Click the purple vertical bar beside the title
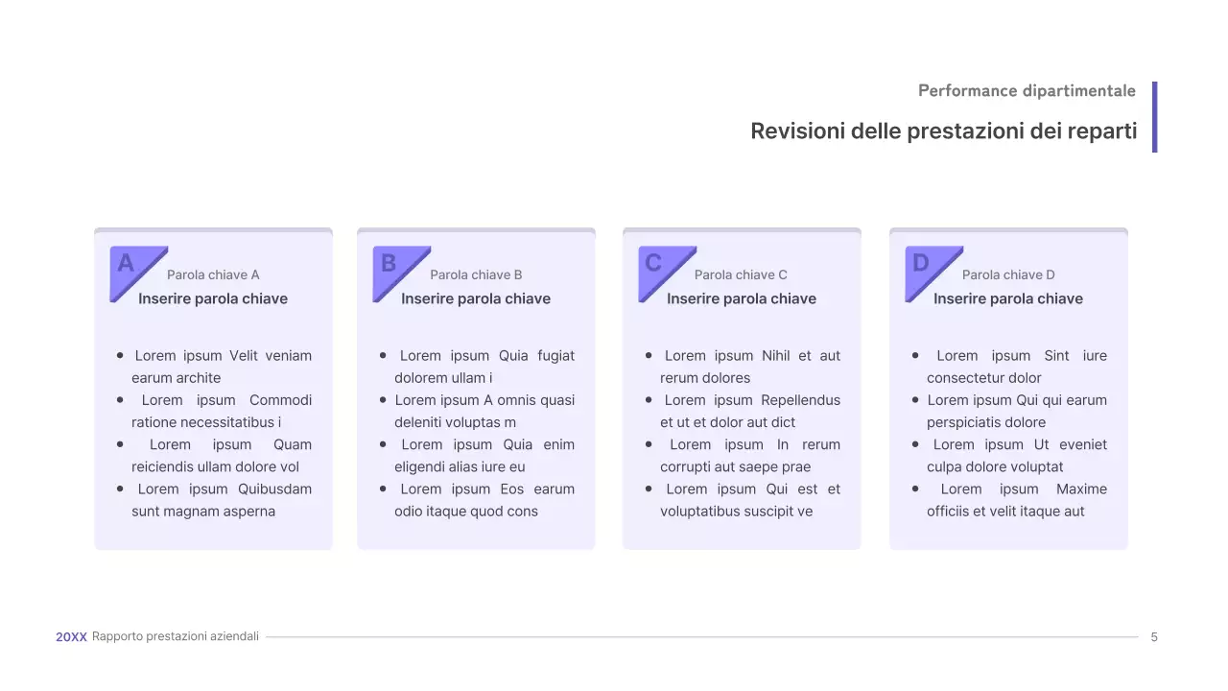The width and height of the screenshot is (1228, 691). tap(1154, 116)
